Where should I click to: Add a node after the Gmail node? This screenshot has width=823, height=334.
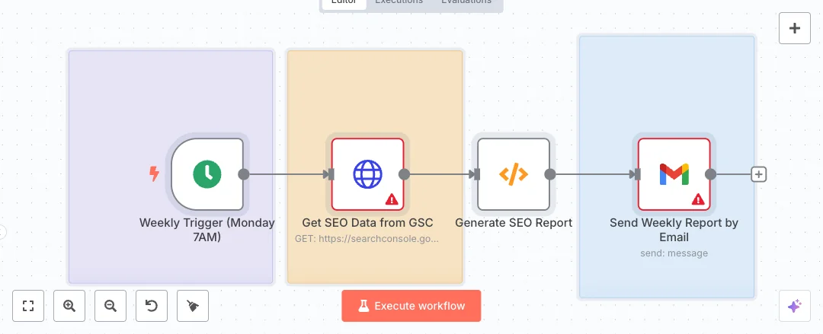[758, 174]
